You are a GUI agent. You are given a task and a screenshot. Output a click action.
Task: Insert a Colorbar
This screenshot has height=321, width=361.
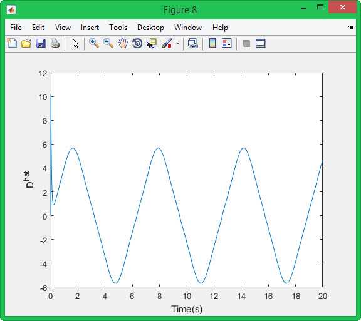pos(212,43)
